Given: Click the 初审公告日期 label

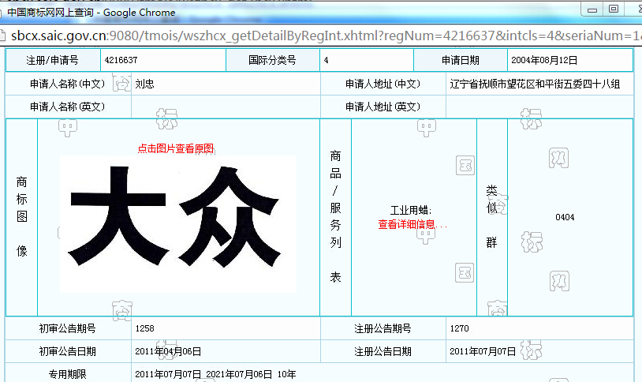Looking at the screenshot, I should click(x=68, y=351).
